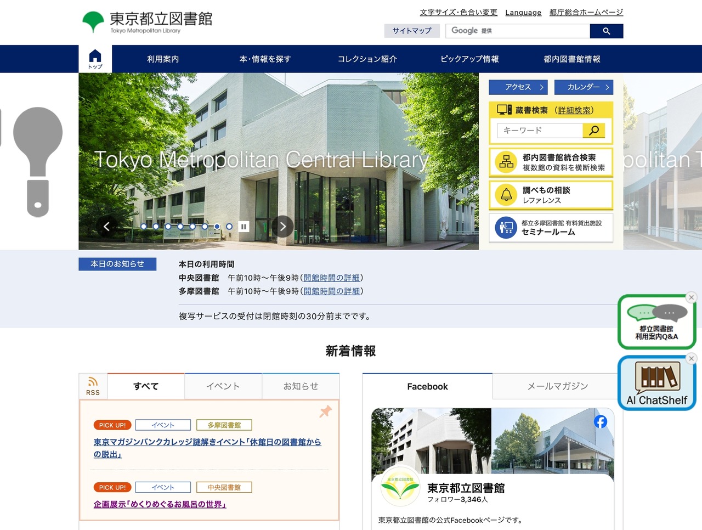Click the 中央図書館 tag label
The image size is (702, 530).
(x=224, y=487)
